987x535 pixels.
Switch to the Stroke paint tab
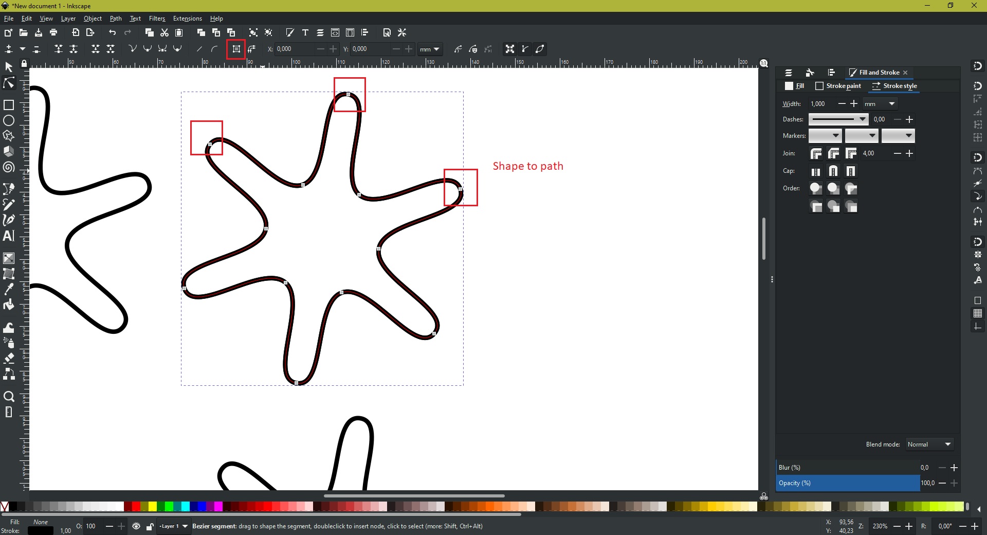(x=838, y=86)
